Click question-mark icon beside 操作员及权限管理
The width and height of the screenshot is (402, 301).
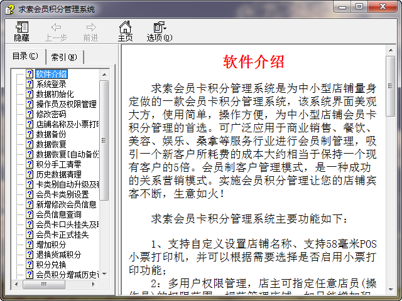pyautogui.click(x=30, y=104)
